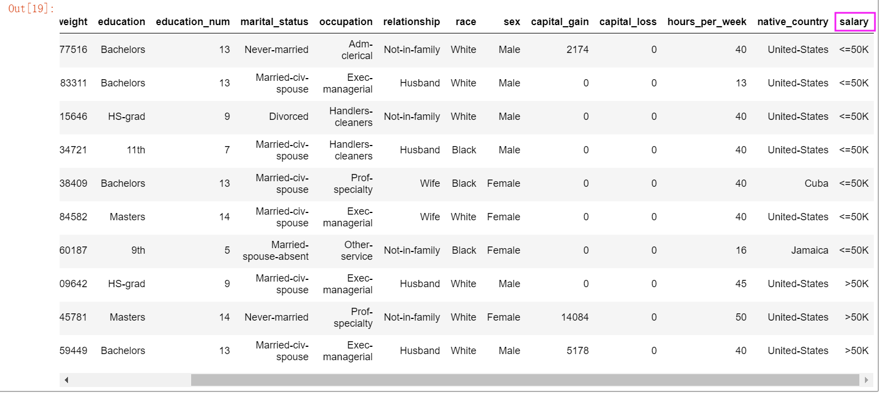The width and height of the screenshot is (890, 397).
Task: Click the Out[19] output label
Action: [x=31, y=8]
